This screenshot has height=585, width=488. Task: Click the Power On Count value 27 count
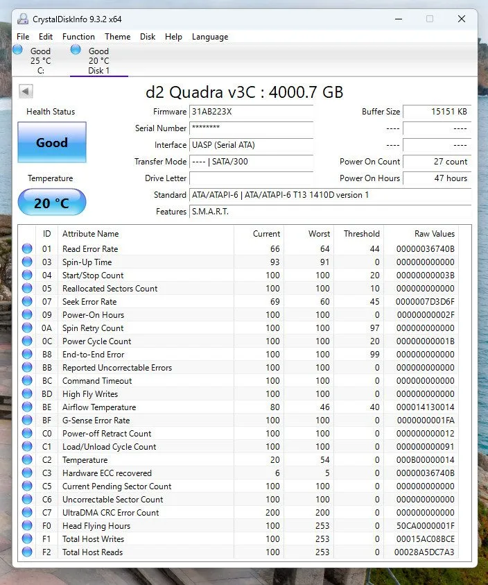coord(437,162)
